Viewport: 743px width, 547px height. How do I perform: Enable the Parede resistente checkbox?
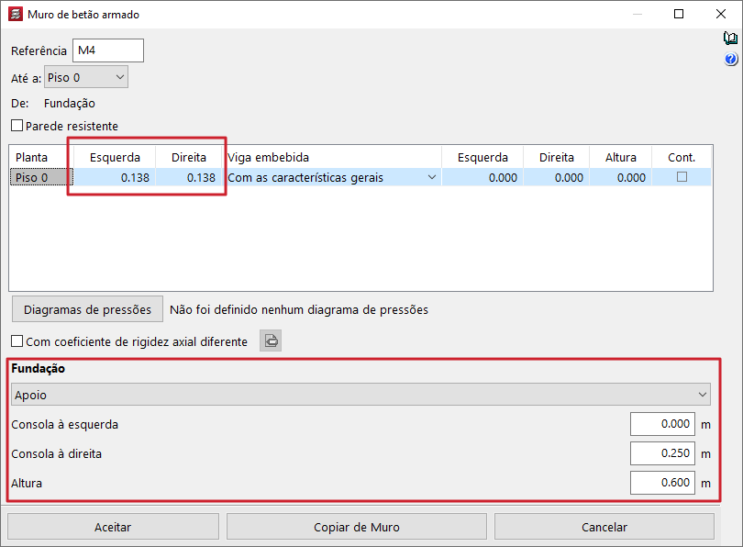pyautogui.click(x=17, y=126)
